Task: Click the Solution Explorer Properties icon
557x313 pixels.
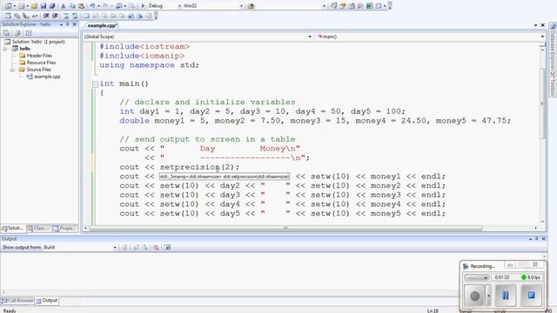Action: (6, 33)
